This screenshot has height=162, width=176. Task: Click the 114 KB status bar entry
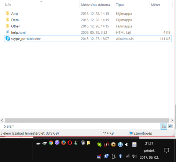[x=108, y=133]
